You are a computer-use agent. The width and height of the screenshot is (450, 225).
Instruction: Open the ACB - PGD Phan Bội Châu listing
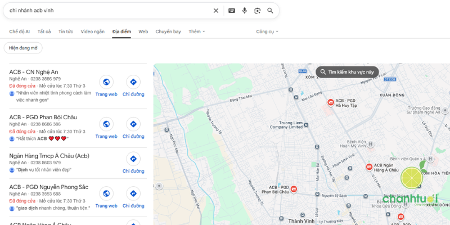coord(43,118)
